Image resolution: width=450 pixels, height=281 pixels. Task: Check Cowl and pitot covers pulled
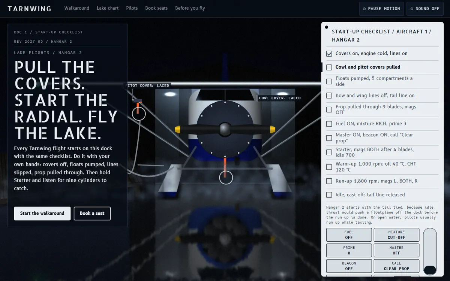(329, 67)
